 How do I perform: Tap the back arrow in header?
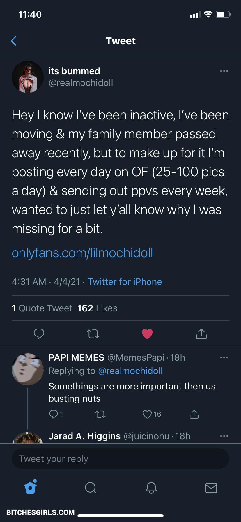[x=14, y=41]
